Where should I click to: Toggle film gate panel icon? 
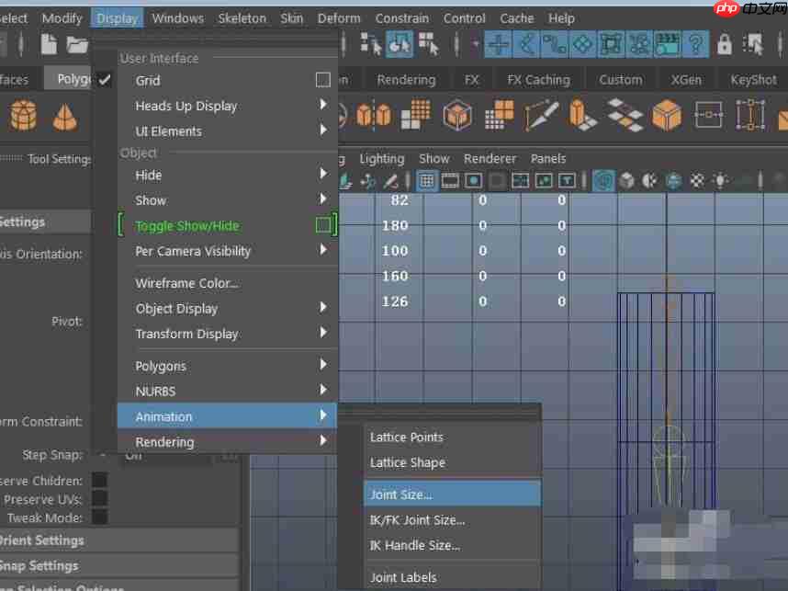(450, 180)
